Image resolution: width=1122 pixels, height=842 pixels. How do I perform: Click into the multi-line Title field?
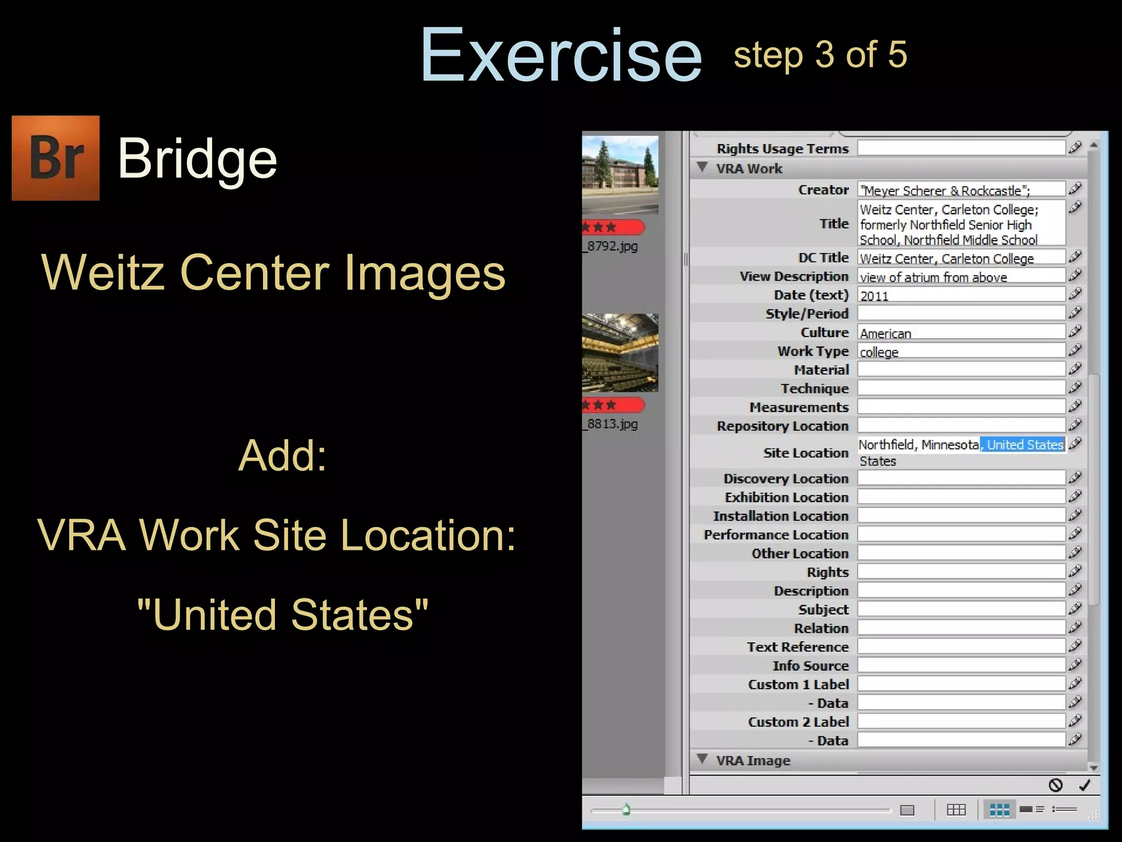pyautogui.click(x=961, y=224)
